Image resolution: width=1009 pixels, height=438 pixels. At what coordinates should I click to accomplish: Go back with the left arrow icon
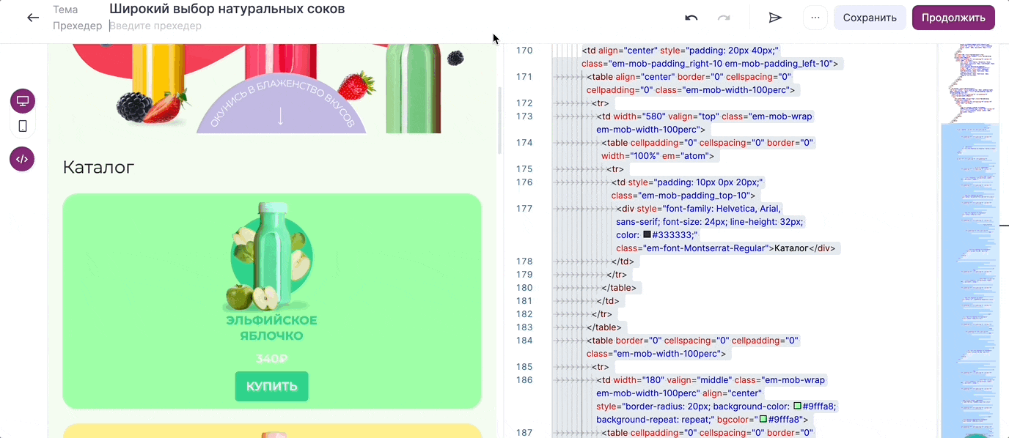click(33, 18)
